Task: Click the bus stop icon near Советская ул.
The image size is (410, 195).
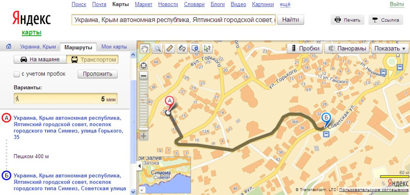Action: click(x=326, y=134)
